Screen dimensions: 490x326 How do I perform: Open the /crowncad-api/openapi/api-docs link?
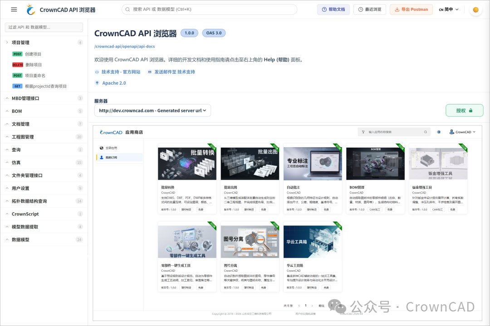coord(124,47)
